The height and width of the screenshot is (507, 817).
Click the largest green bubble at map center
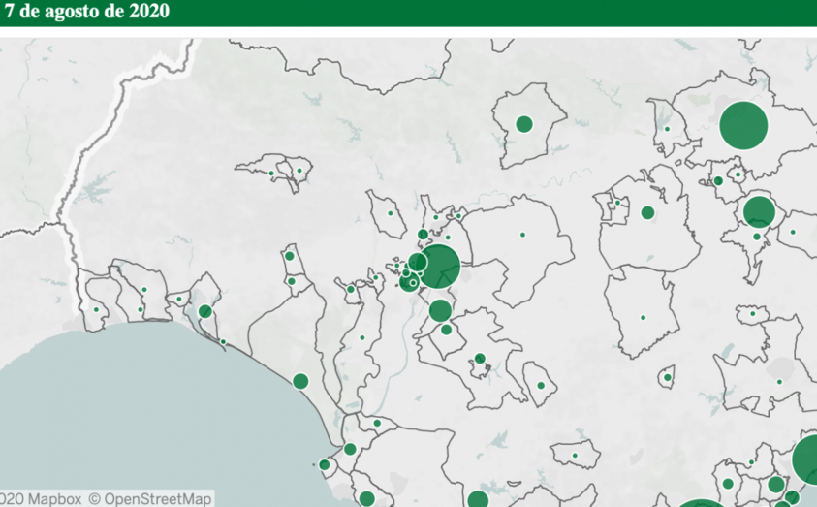[439, 267]
